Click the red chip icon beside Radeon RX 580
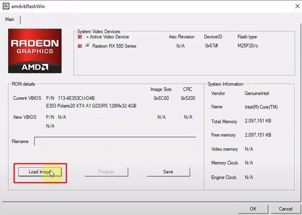This screenshot has width=302, height=215. point(79,46)
